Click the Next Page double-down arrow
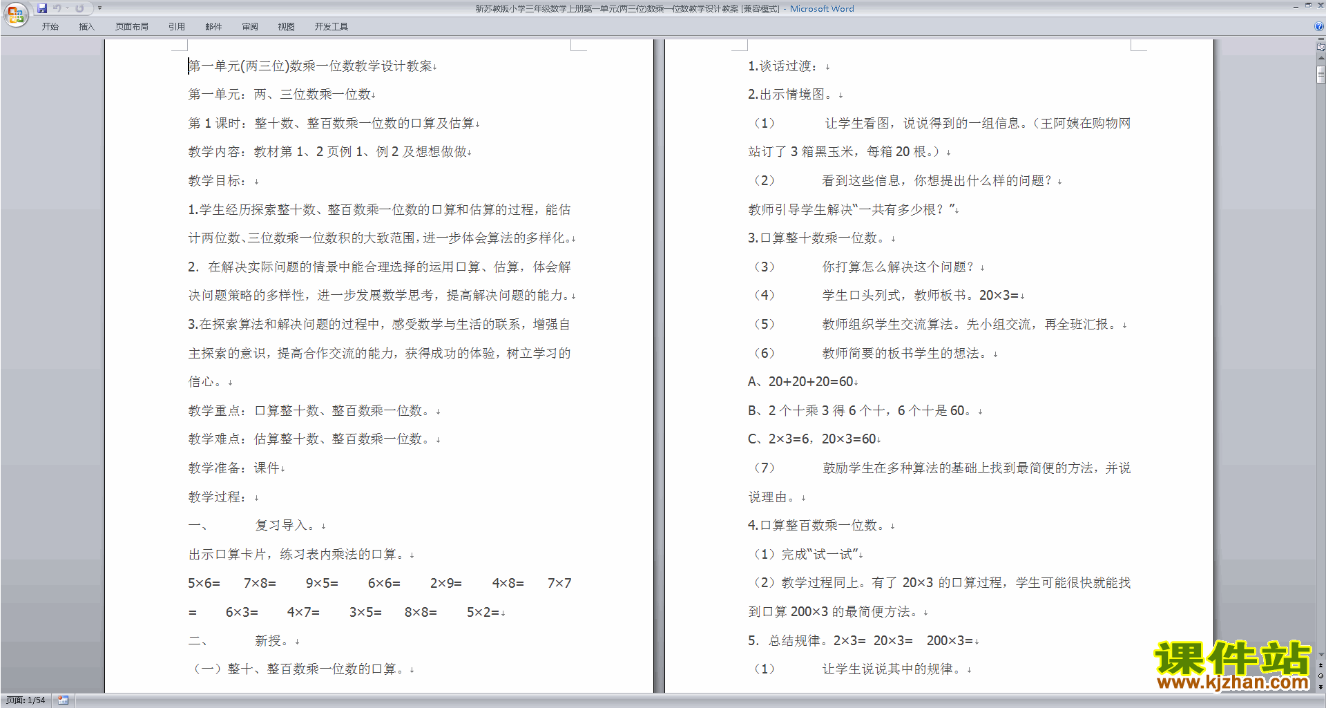 click(x=1321, y=687)
